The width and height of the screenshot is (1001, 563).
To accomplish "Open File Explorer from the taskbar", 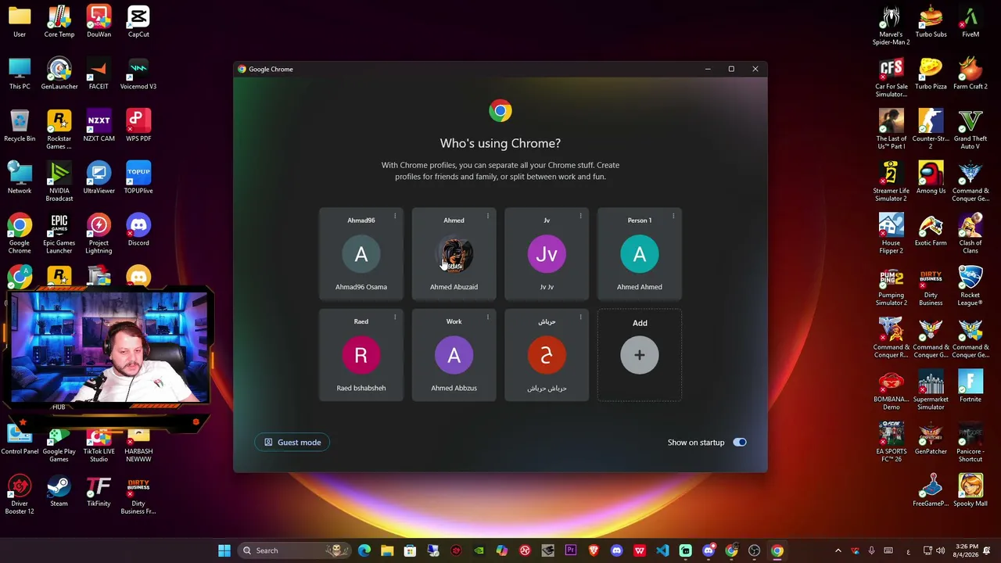I will [x=387, y=550].
